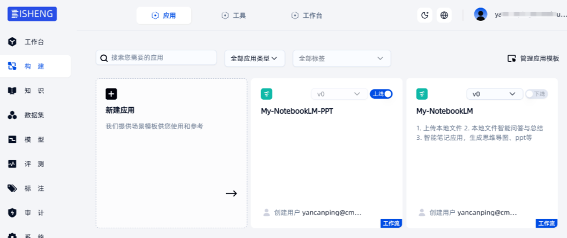Open 管理应用模板
This screenshot has height=238, width=567.
533,58
